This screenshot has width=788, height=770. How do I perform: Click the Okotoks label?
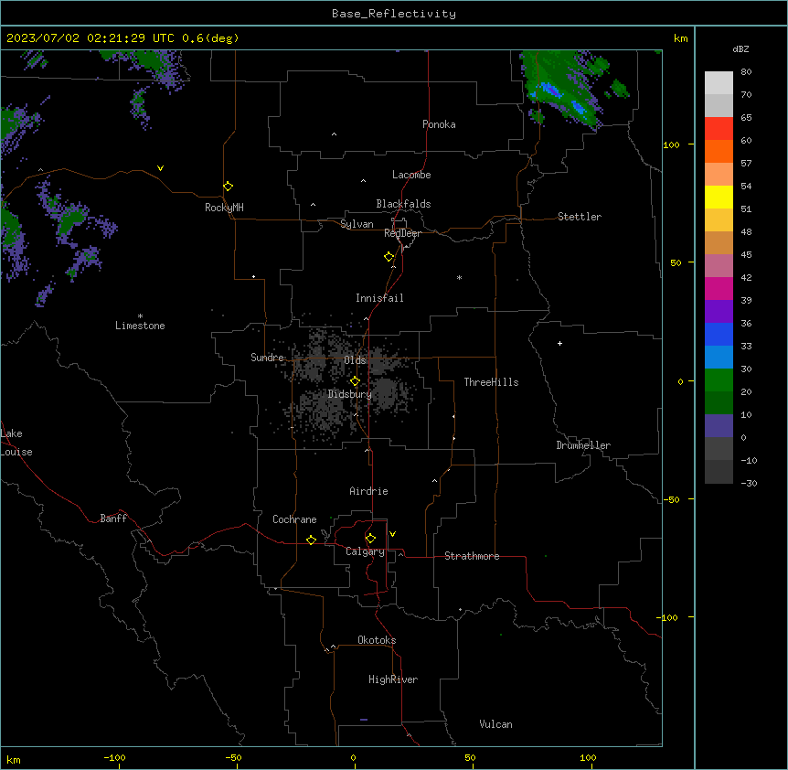tap(377, 640)
